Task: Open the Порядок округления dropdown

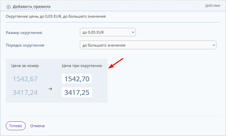Action: coord(148,45)
